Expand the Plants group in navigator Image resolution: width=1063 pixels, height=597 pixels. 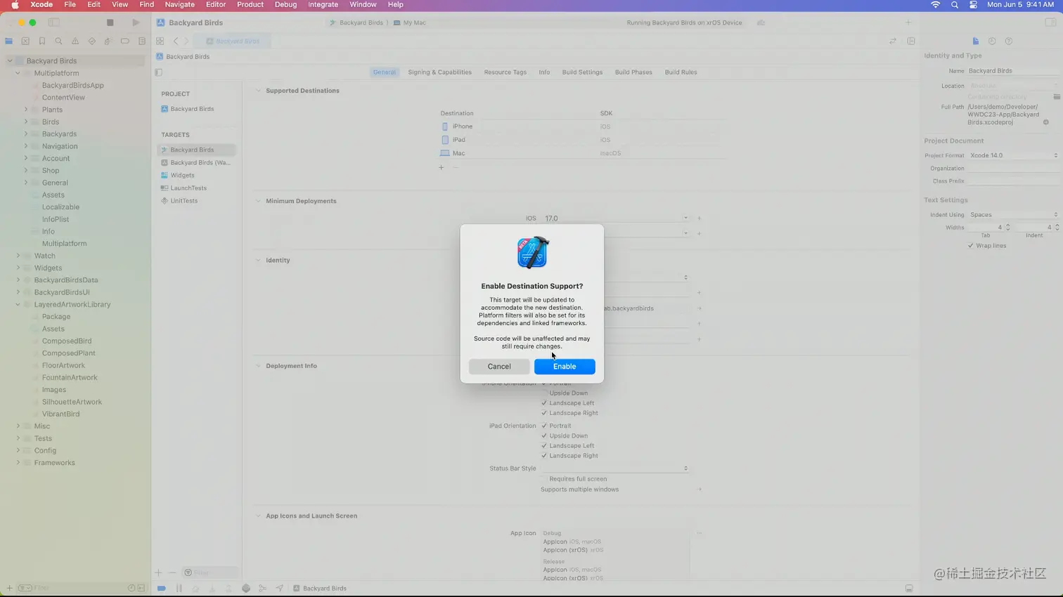pyautogui.click(x=26, y=110)
